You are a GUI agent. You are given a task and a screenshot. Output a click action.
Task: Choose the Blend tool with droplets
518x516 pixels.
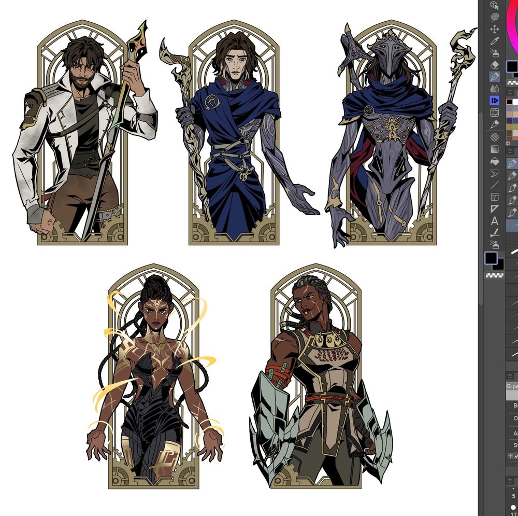(494, 89)
